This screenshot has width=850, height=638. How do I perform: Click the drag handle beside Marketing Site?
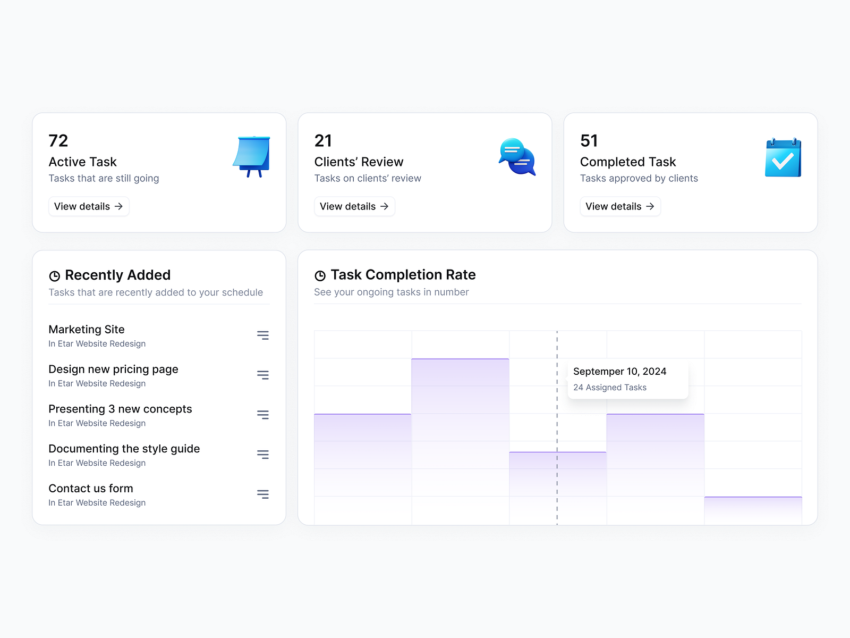point(263,335)
